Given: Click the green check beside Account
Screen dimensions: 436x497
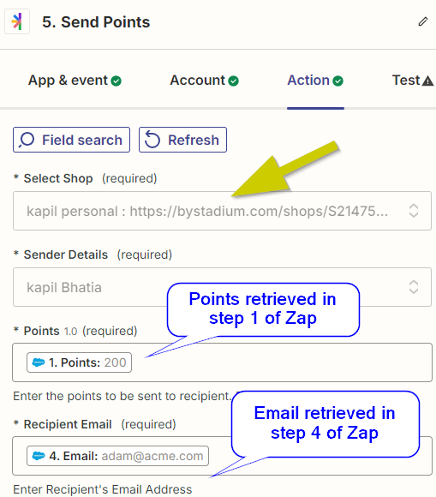Looking at the screenshot, I should tap(234, 81).
